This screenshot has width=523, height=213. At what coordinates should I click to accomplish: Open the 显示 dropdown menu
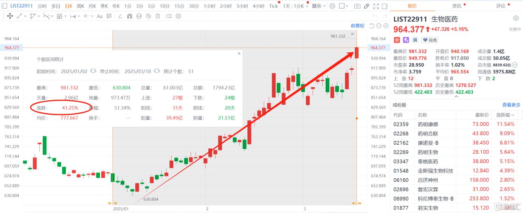pos(318,6)
